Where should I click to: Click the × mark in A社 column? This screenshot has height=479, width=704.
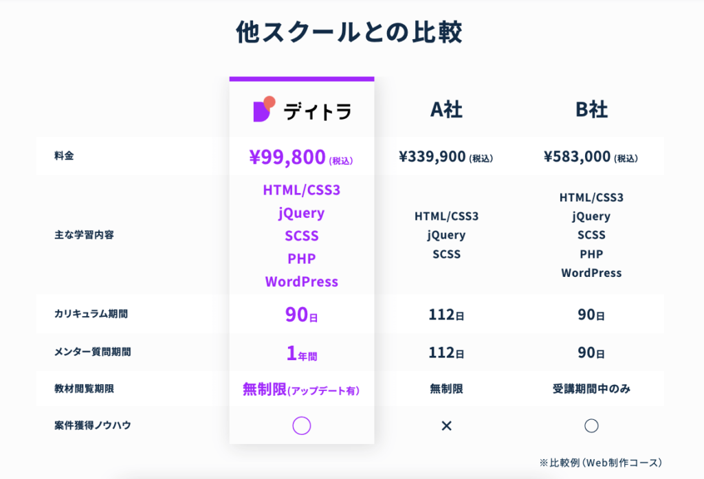[x=446, y=425]
